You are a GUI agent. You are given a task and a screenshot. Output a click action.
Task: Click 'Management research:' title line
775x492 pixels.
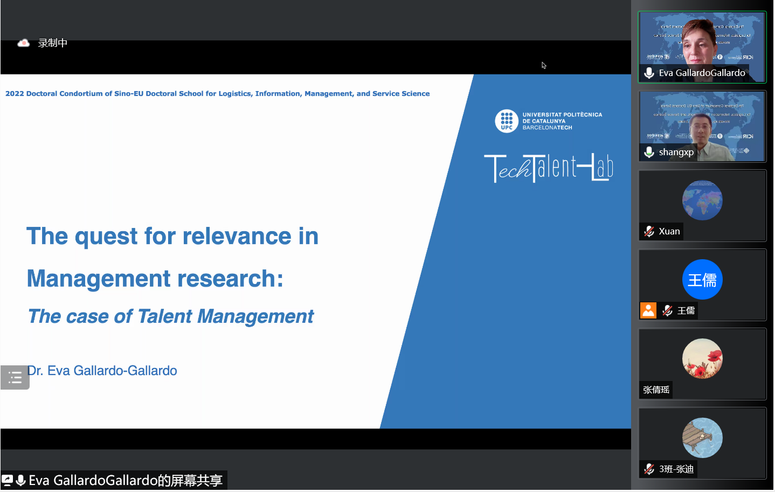155,279
